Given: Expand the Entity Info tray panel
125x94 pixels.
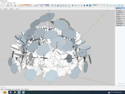Looking at the screenshot, I should point(120,25).
